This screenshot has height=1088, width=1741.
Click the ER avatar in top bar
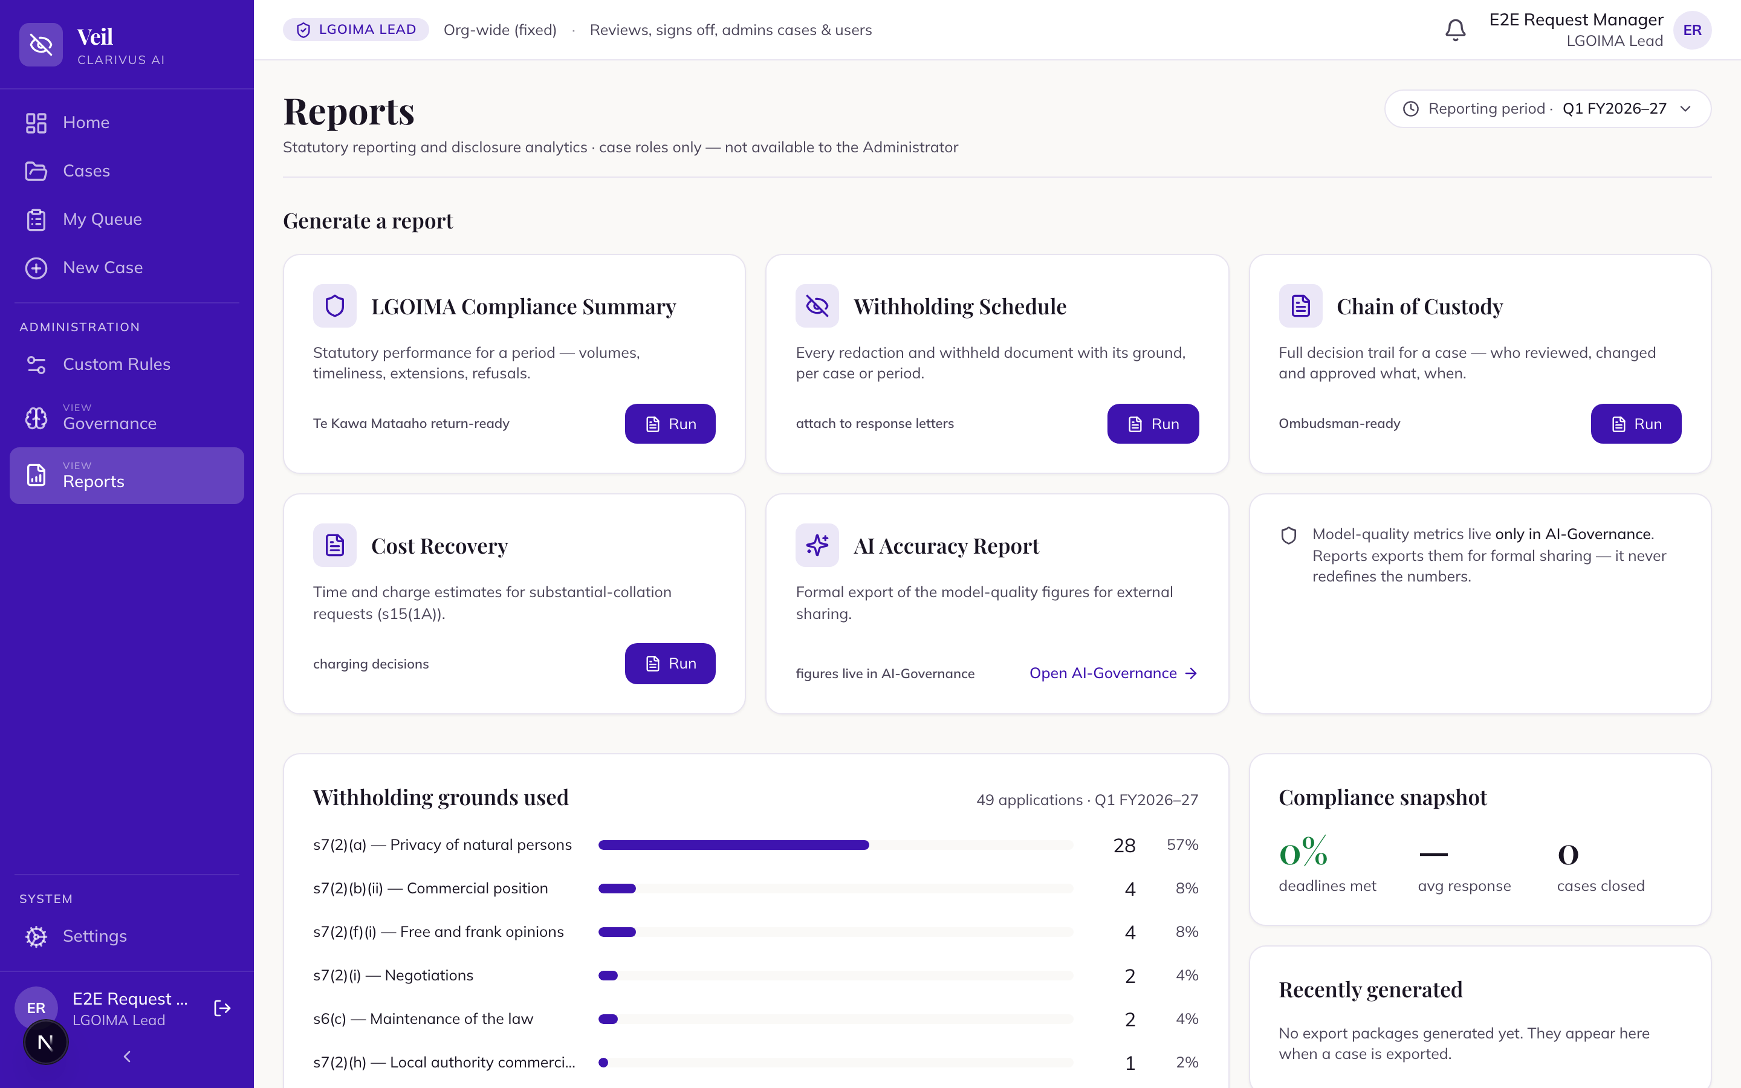point(1692,30)
